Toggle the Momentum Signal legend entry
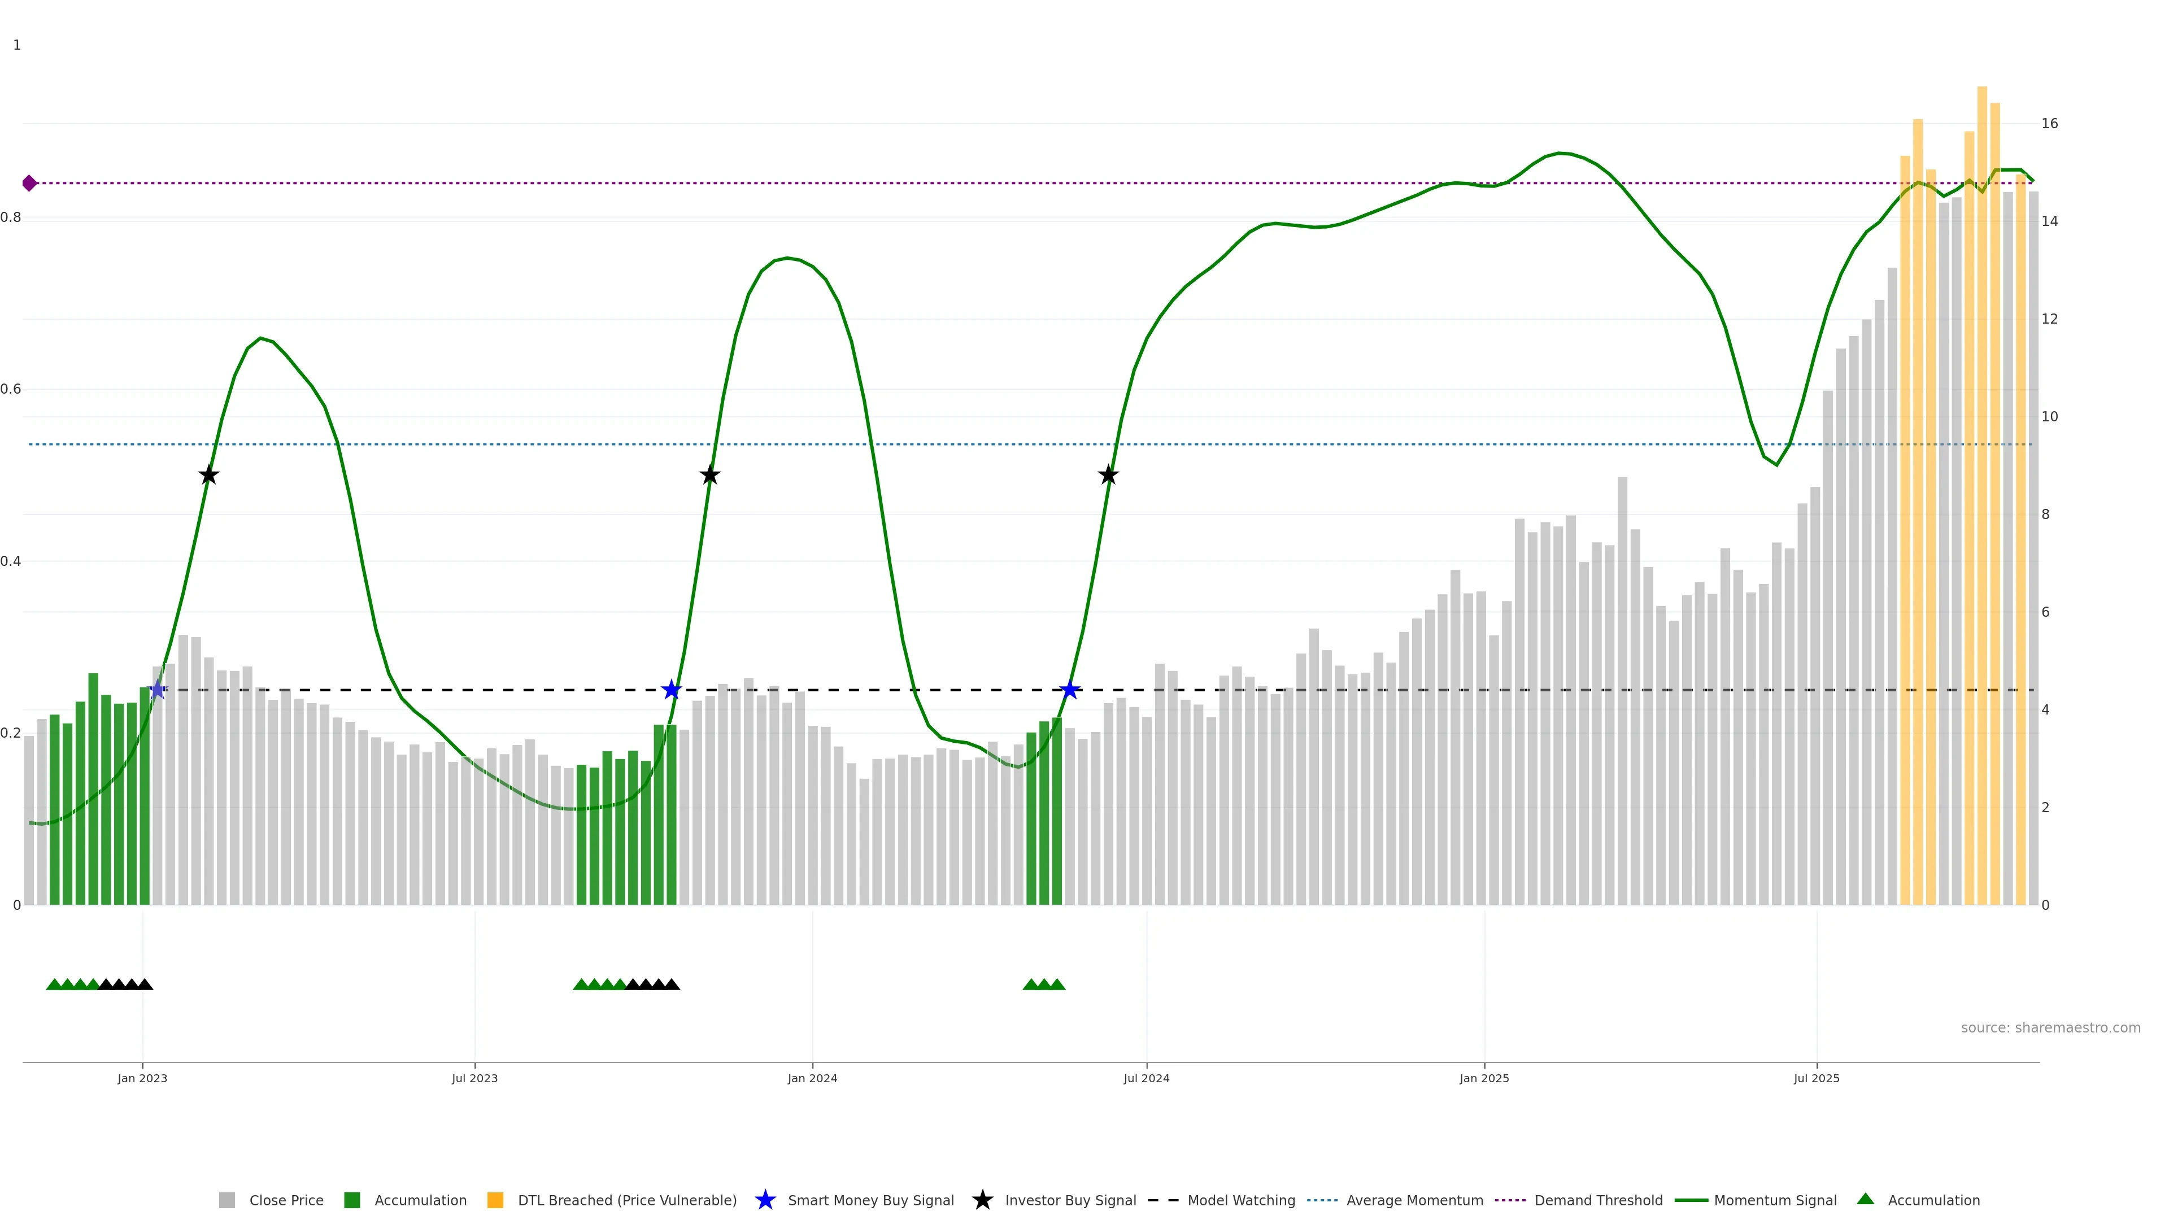 click(1775, 1201)
